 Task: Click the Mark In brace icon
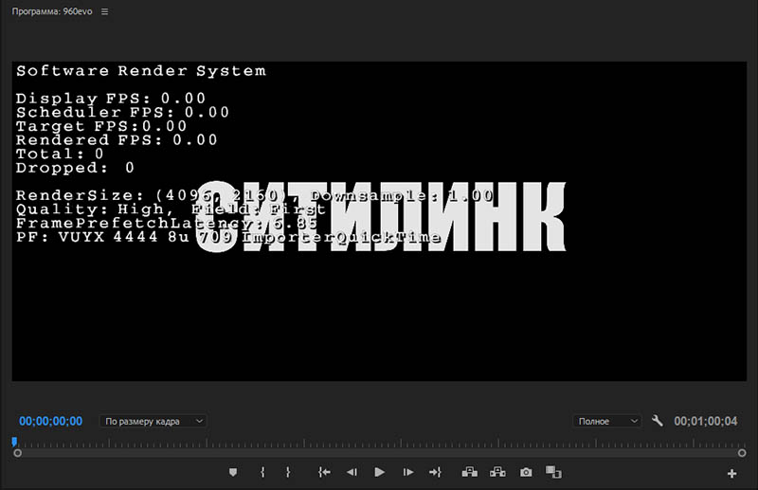coord(262,472)
